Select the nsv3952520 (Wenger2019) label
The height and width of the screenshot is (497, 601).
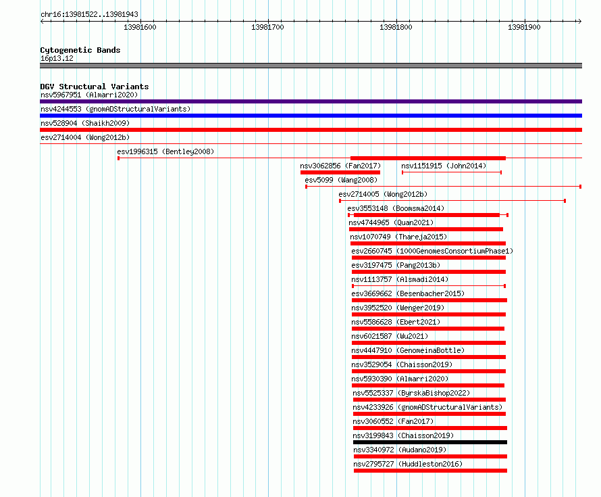pos(398,308)
